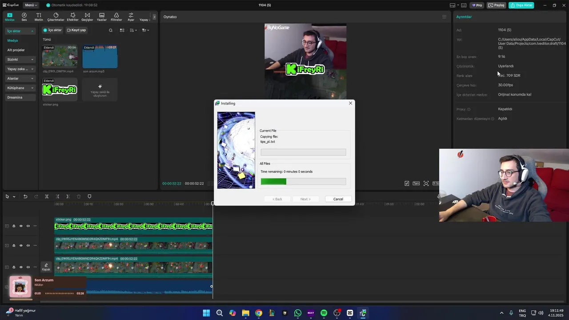Open the Ses audio panel

(x=24, y=17)
